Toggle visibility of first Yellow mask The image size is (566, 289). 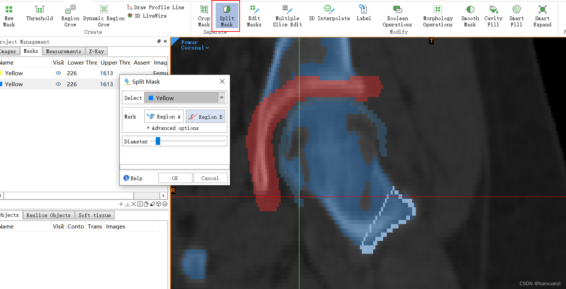58,73
